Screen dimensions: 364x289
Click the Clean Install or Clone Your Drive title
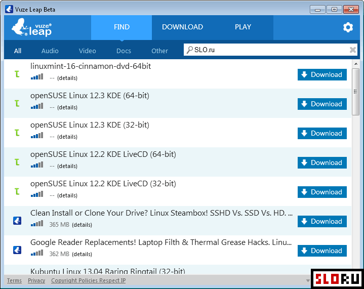click(x=161, y=213)
